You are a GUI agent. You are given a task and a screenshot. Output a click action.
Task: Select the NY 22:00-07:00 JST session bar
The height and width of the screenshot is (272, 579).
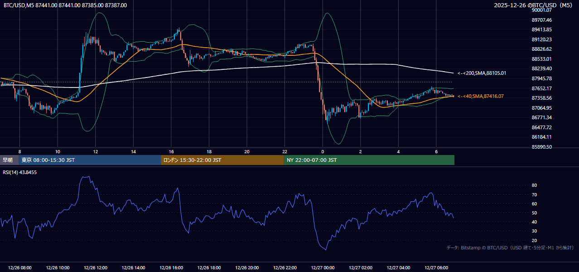tap(369, 160)
